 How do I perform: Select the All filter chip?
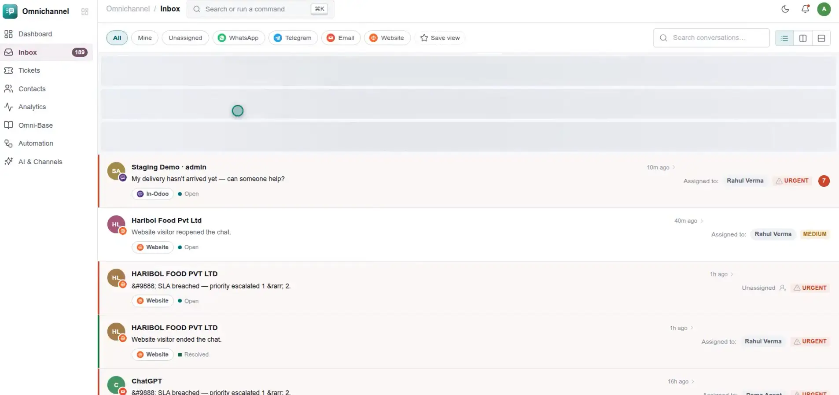[x=117, y=38]
